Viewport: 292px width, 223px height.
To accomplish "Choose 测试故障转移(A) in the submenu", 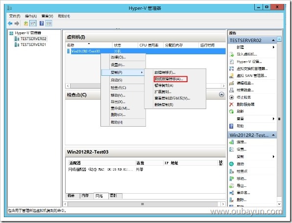I will coord(175,79).
